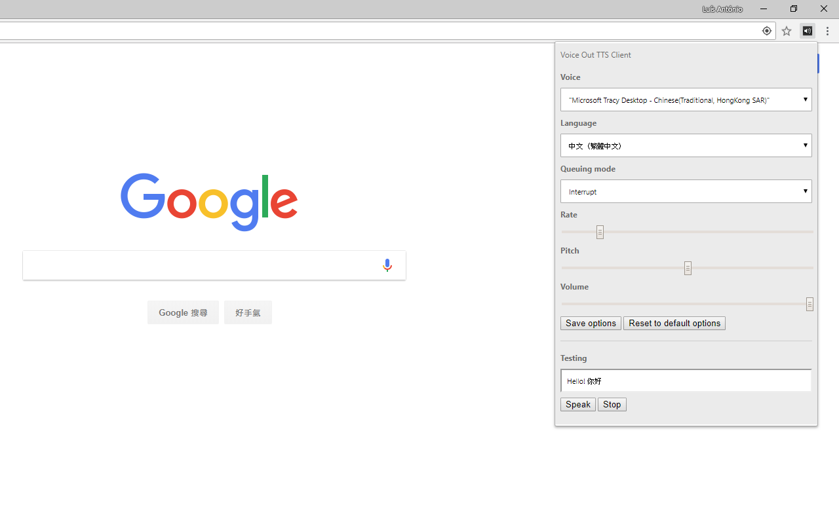The height and width of the screenshot is (524, 839).
Task: Open the Queuing mode dropdown
Action: click(x=686, y=191)
